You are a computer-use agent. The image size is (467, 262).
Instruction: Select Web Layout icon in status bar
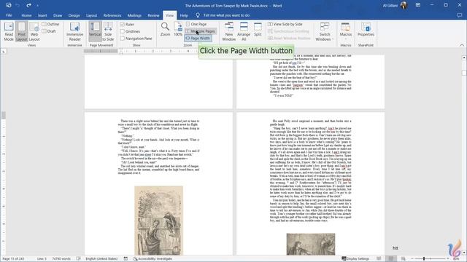[403, 259]
